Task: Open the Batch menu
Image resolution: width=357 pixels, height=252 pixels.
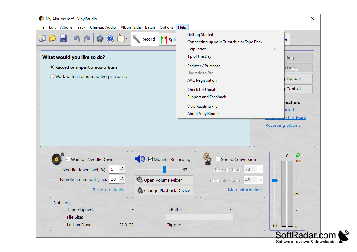Action: [150, 27]
